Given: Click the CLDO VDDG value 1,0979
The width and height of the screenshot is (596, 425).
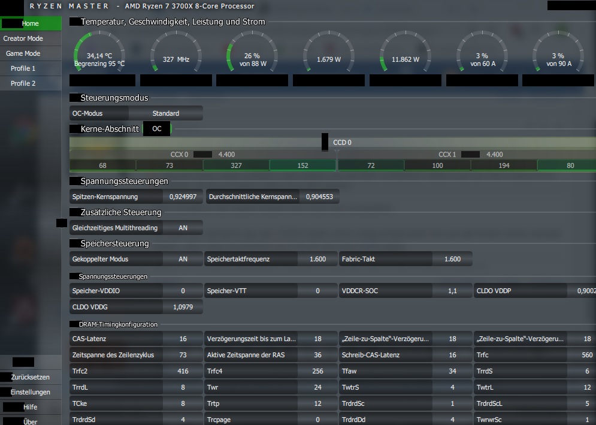Looking at the screenshot, I should 183,307.
